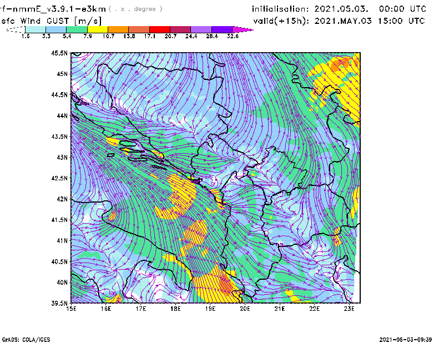Click the '44.5N' latitude label
This screenshot has height=343, width=444.
[x=59, y=94]
